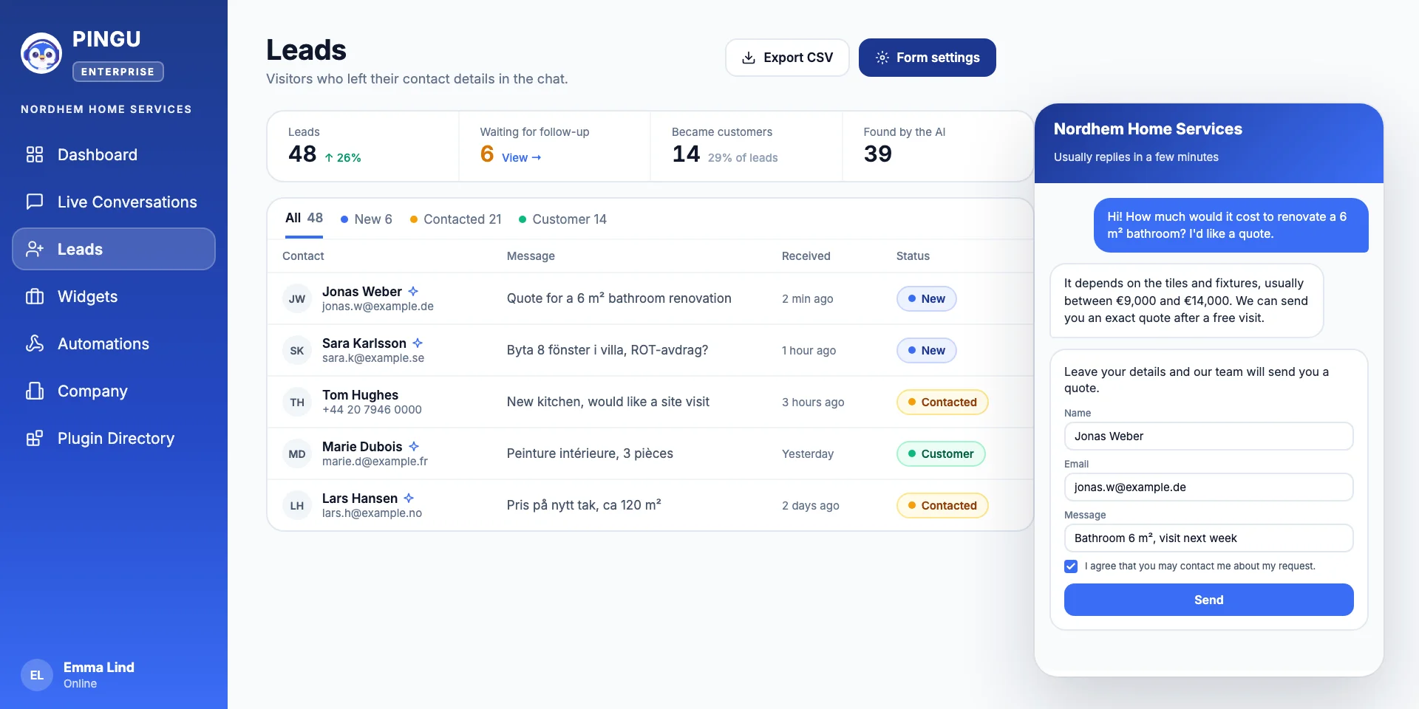Viewport: 1419px width, 709px height.
Task: Click the Company building icon
Action: click(35, 391)
